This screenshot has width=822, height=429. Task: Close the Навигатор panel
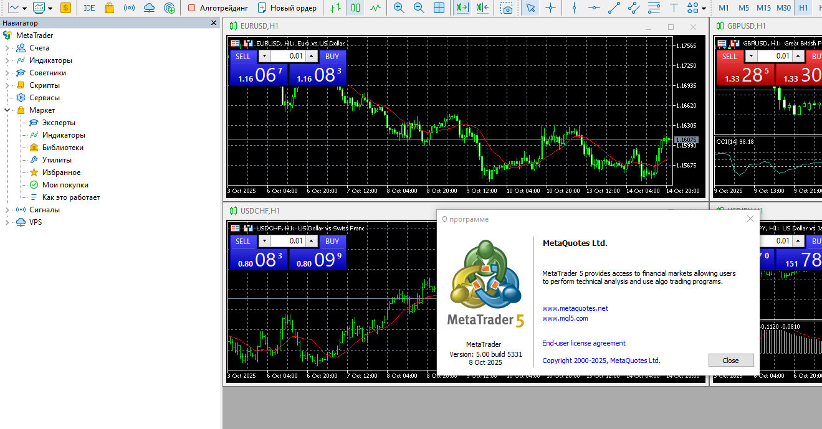coord(213,23)
